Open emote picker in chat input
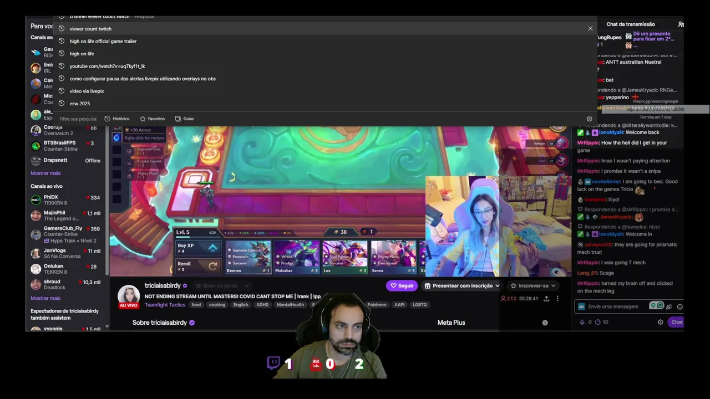710x399 pixels. [679, 306]
